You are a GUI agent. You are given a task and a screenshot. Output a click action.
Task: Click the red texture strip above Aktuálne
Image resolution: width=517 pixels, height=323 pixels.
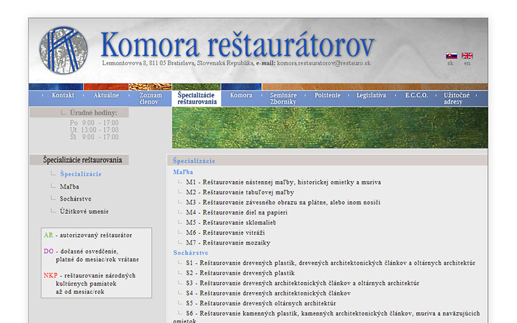tap(106, 87)
